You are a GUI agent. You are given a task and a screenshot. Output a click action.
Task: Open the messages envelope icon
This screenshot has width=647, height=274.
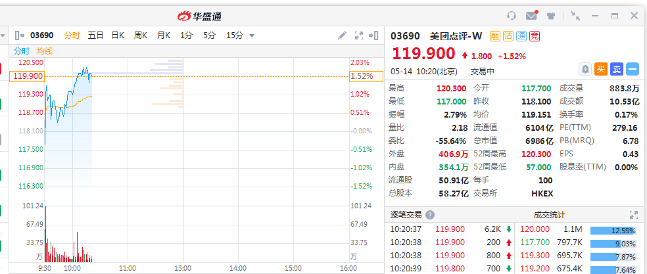(531, 16)
